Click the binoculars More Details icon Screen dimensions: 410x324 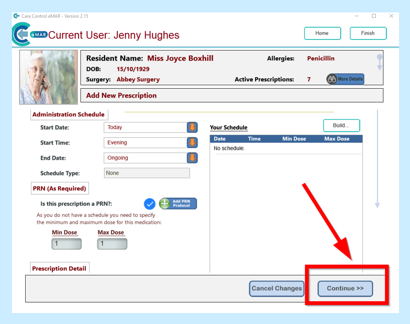click(332, 79)
